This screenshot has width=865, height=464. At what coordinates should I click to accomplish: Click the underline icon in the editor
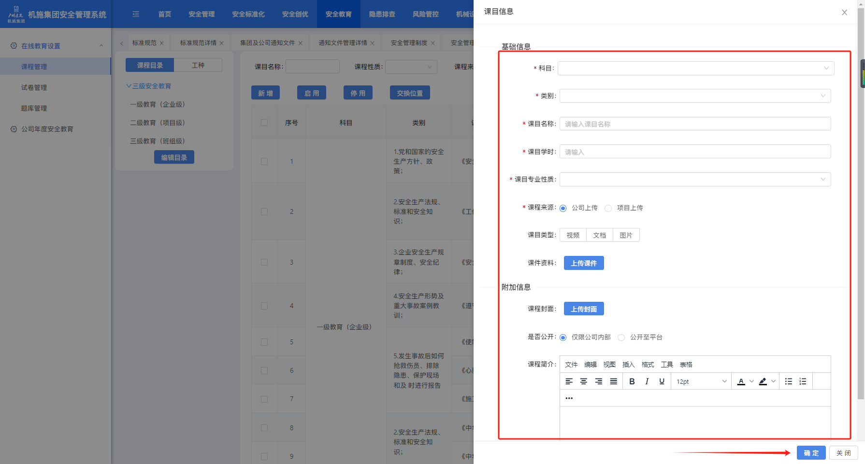[662, 381]
